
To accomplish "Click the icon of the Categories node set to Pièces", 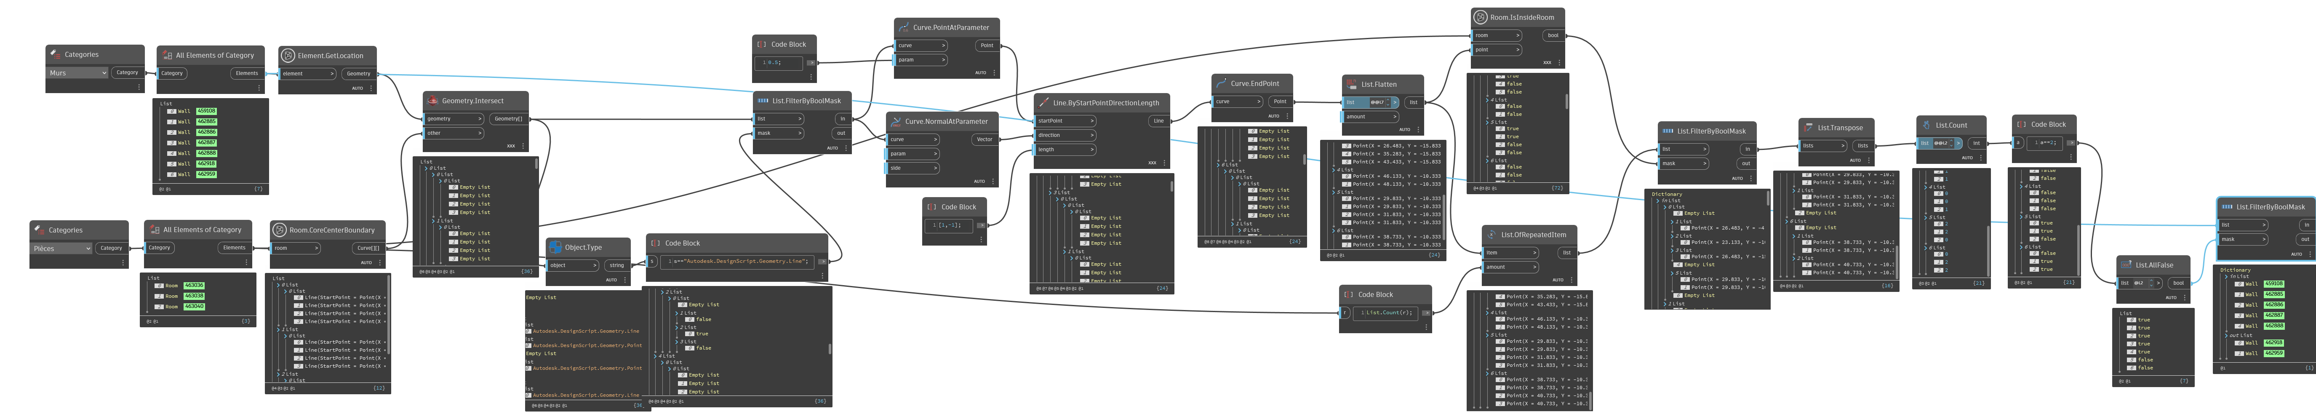I will (40, 230).
